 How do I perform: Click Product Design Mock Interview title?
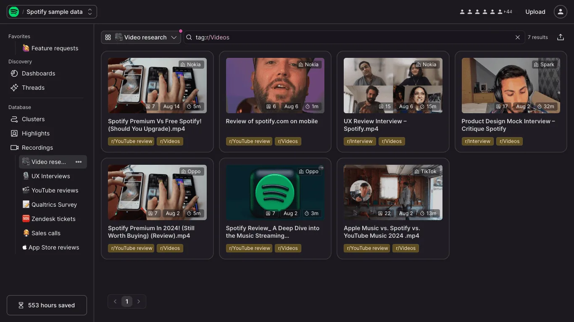[x=508, y=125]
